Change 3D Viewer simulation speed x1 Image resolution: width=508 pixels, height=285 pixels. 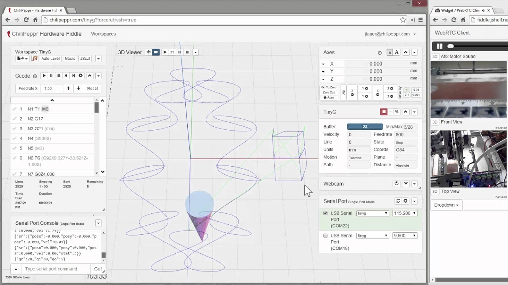[172, 52]
